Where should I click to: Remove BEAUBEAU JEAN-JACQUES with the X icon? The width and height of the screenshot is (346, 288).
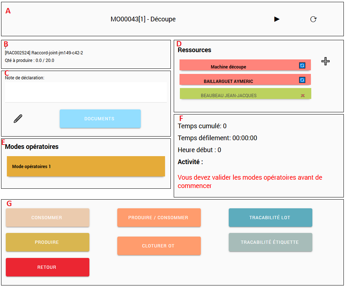(x=303, y=96)
